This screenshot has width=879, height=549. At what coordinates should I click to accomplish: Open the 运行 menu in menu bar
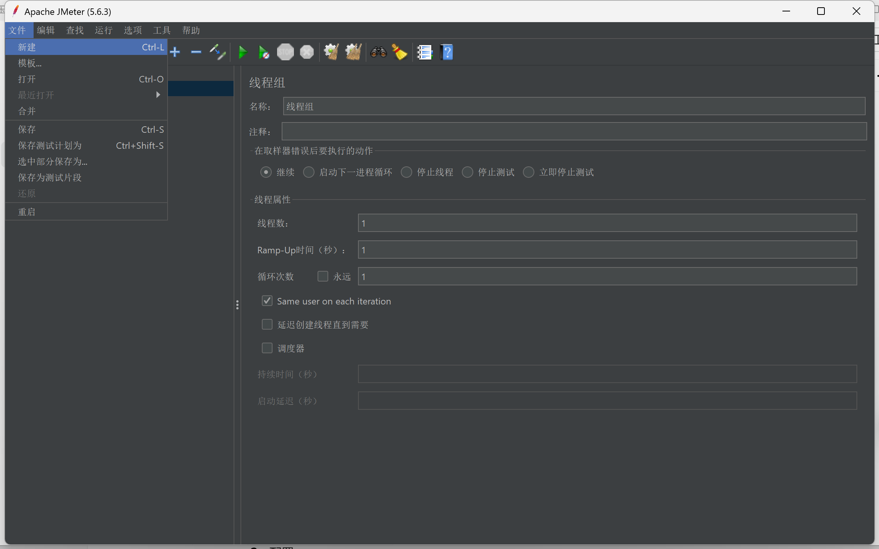coord(103,30)
